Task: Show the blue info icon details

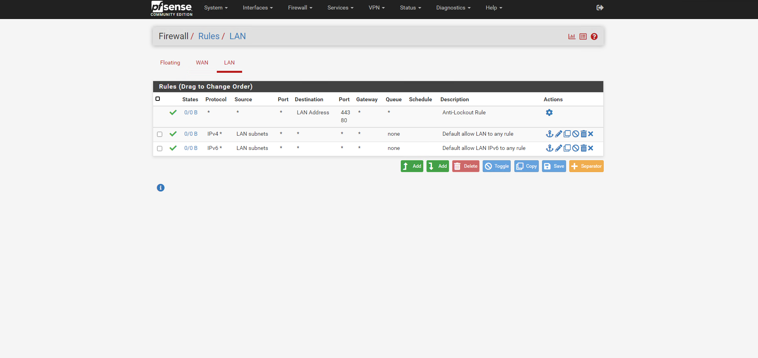Action: [161, 188]
